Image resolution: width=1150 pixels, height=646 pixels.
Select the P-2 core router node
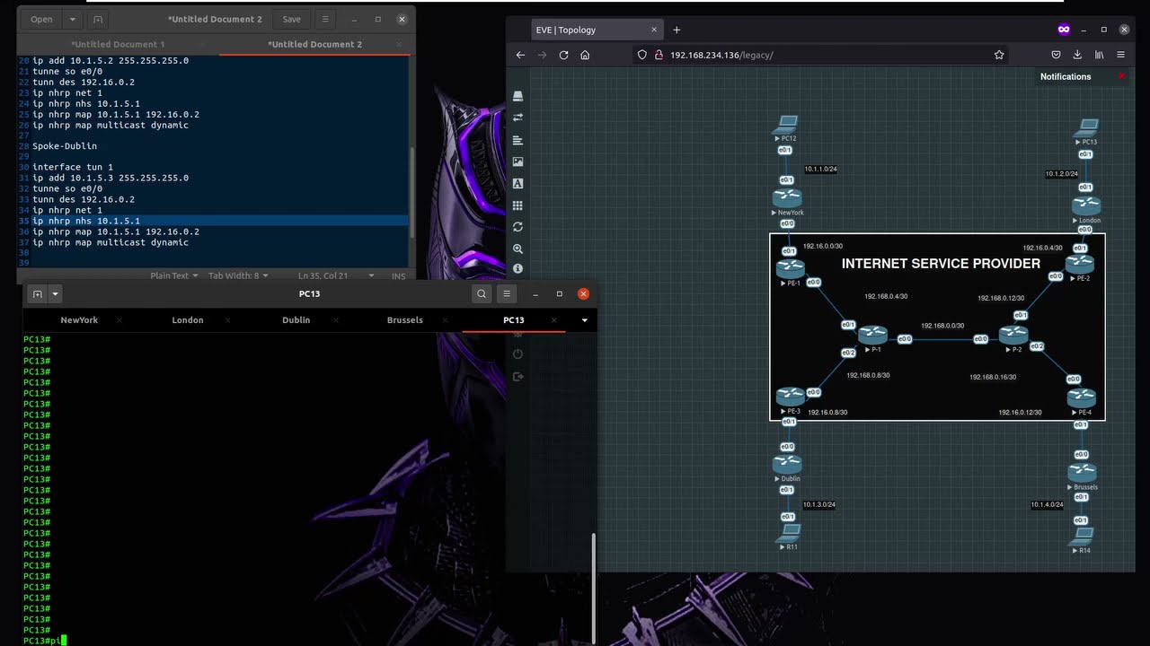[1013, 334]
